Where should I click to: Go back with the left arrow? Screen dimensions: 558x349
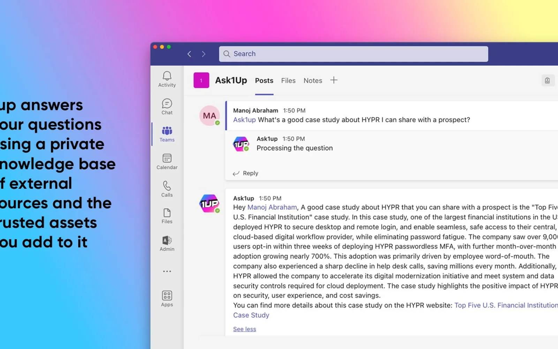pos(189,54)
